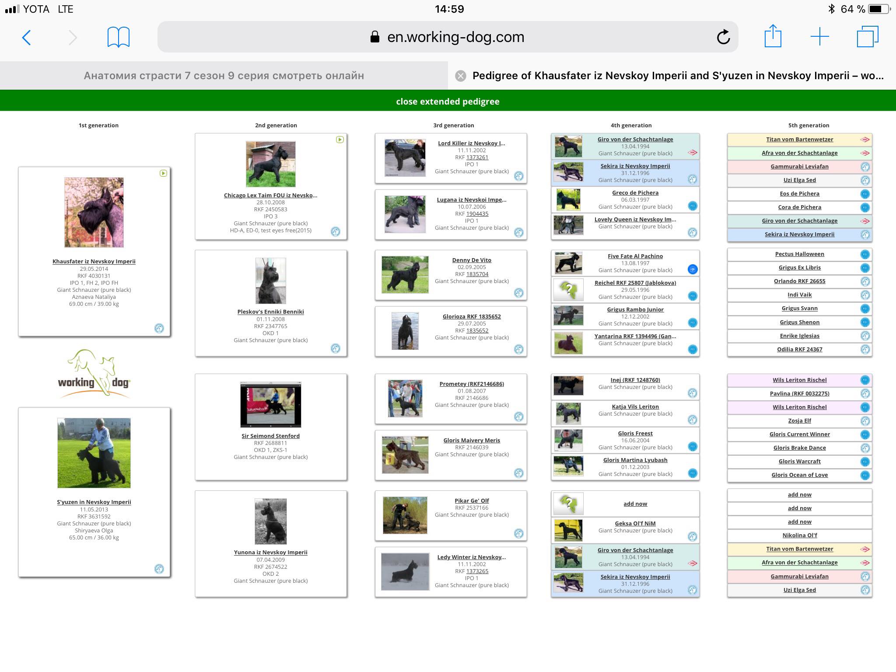Open RKF number 1904435 link

477,213
